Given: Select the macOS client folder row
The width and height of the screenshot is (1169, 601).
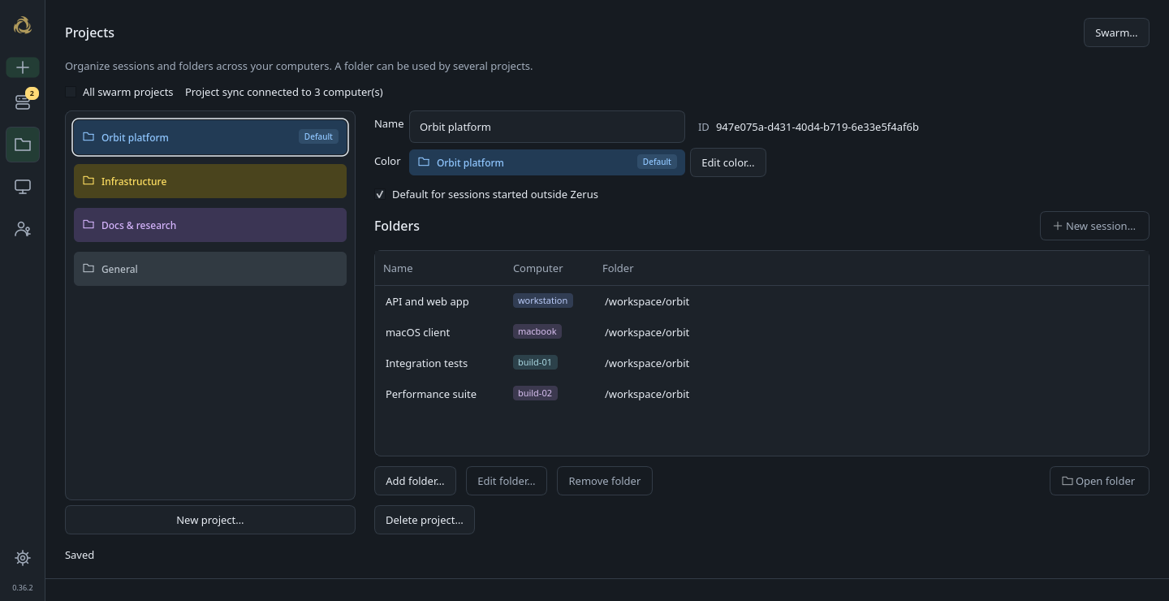Looking at the screenshot, I should 761,332.
